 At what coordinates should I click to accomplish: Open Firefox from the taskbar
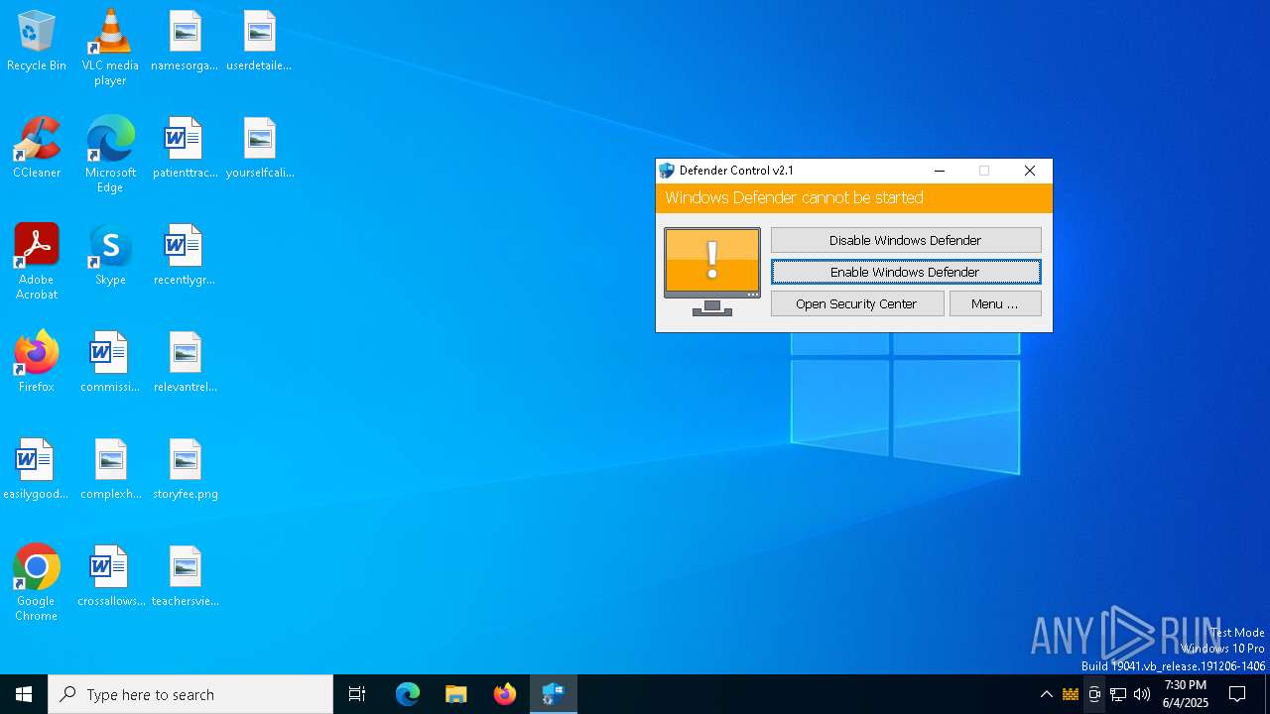pos(505,694)
